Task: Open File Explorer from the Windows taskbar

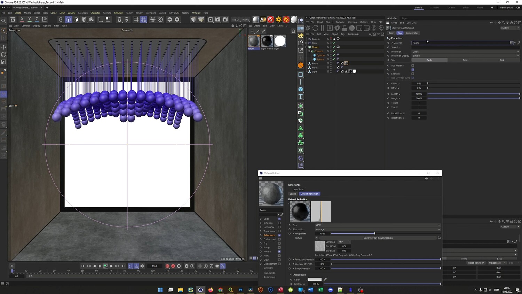Action: pyautogui.click(x=181, y=290)
